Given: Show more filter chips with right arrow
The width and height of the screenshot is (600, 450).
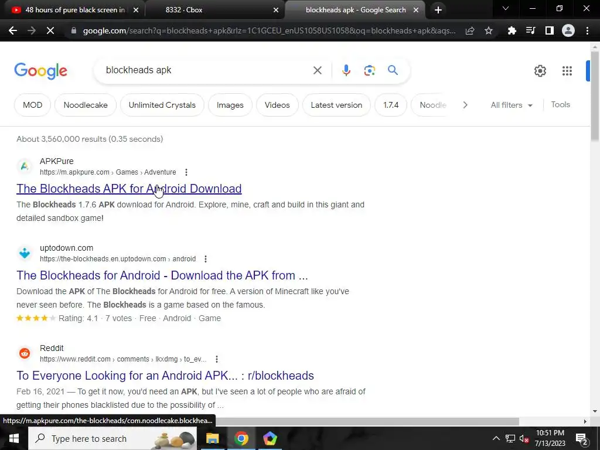Looking at the screenshot, I should pos(465,105).
